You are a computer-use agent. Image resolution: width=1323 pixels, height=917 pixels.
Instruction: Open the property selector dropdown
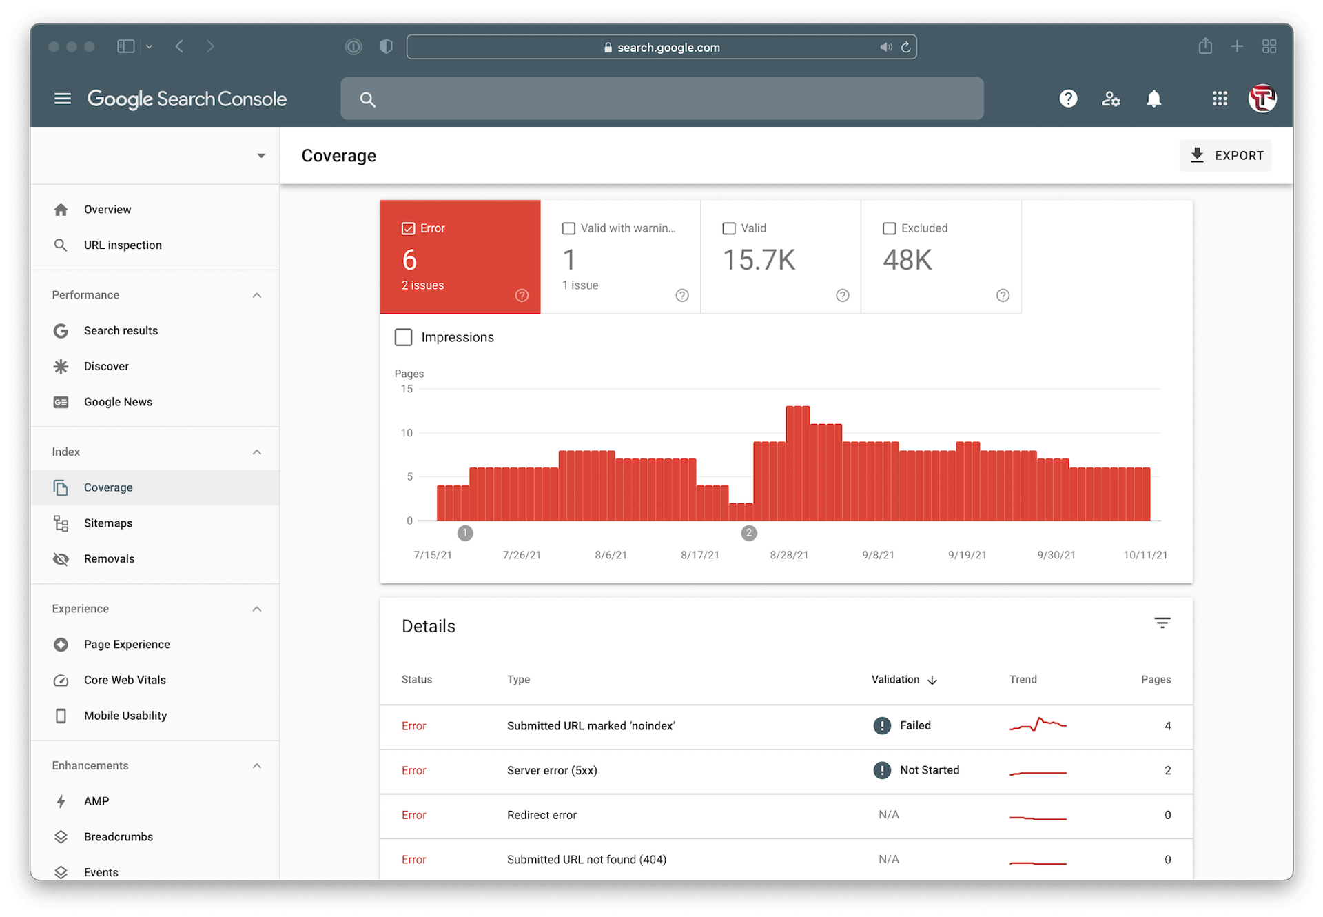tap(260, 156)
